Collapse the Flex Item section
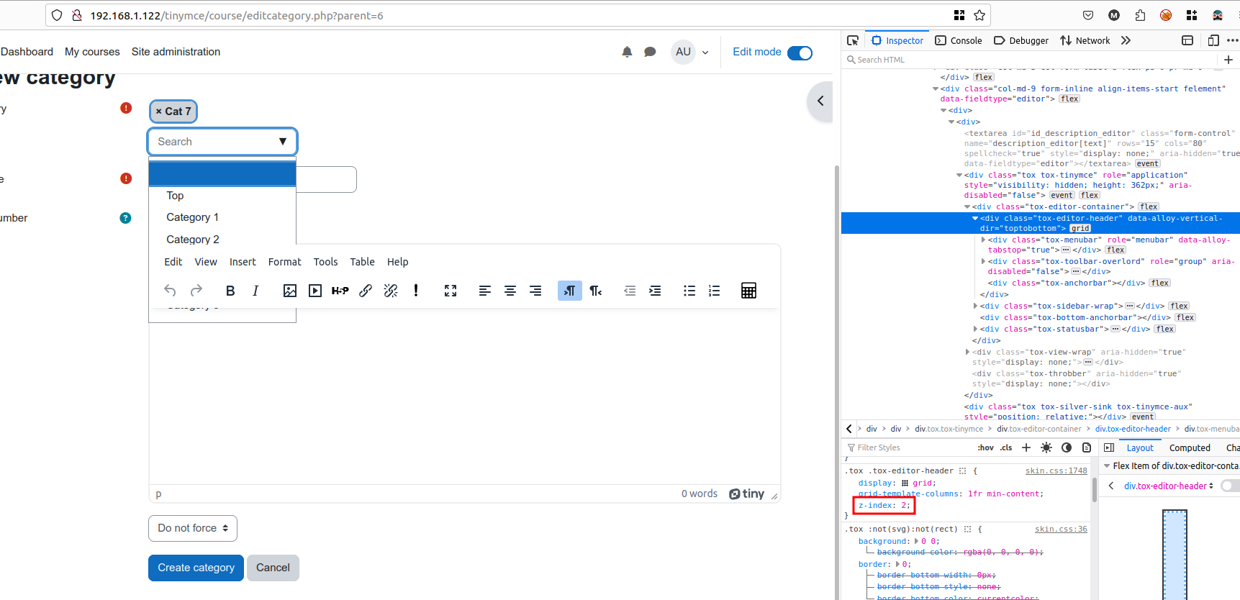 coord(1107,466)
